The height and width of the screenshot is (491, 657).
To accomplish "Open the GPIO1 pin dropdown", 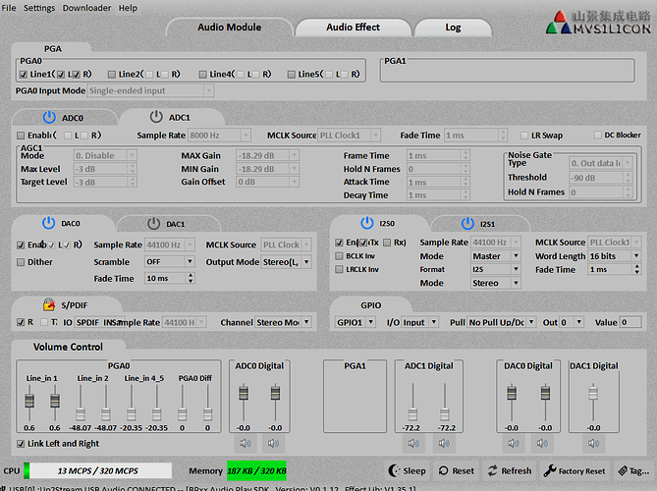I will coord(355,322).
